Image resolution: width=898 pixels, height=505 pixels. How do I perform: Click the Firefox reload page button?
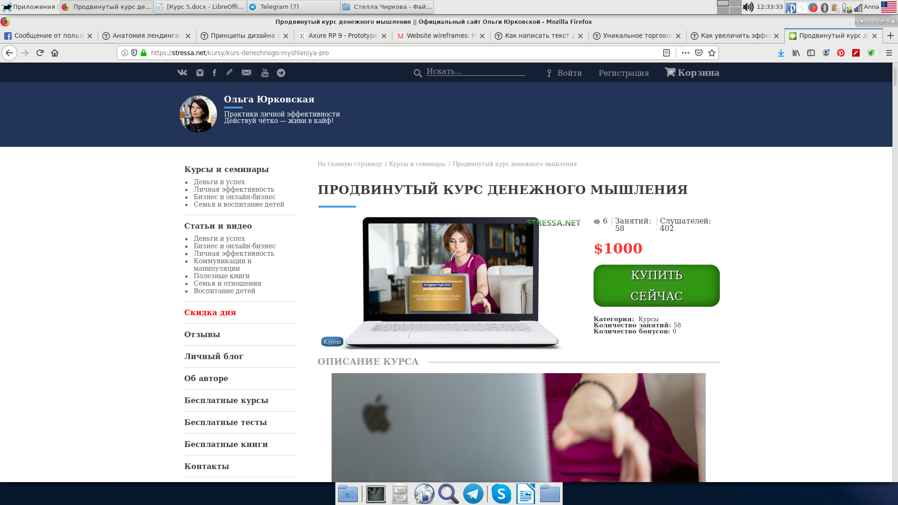click(40, 53)
